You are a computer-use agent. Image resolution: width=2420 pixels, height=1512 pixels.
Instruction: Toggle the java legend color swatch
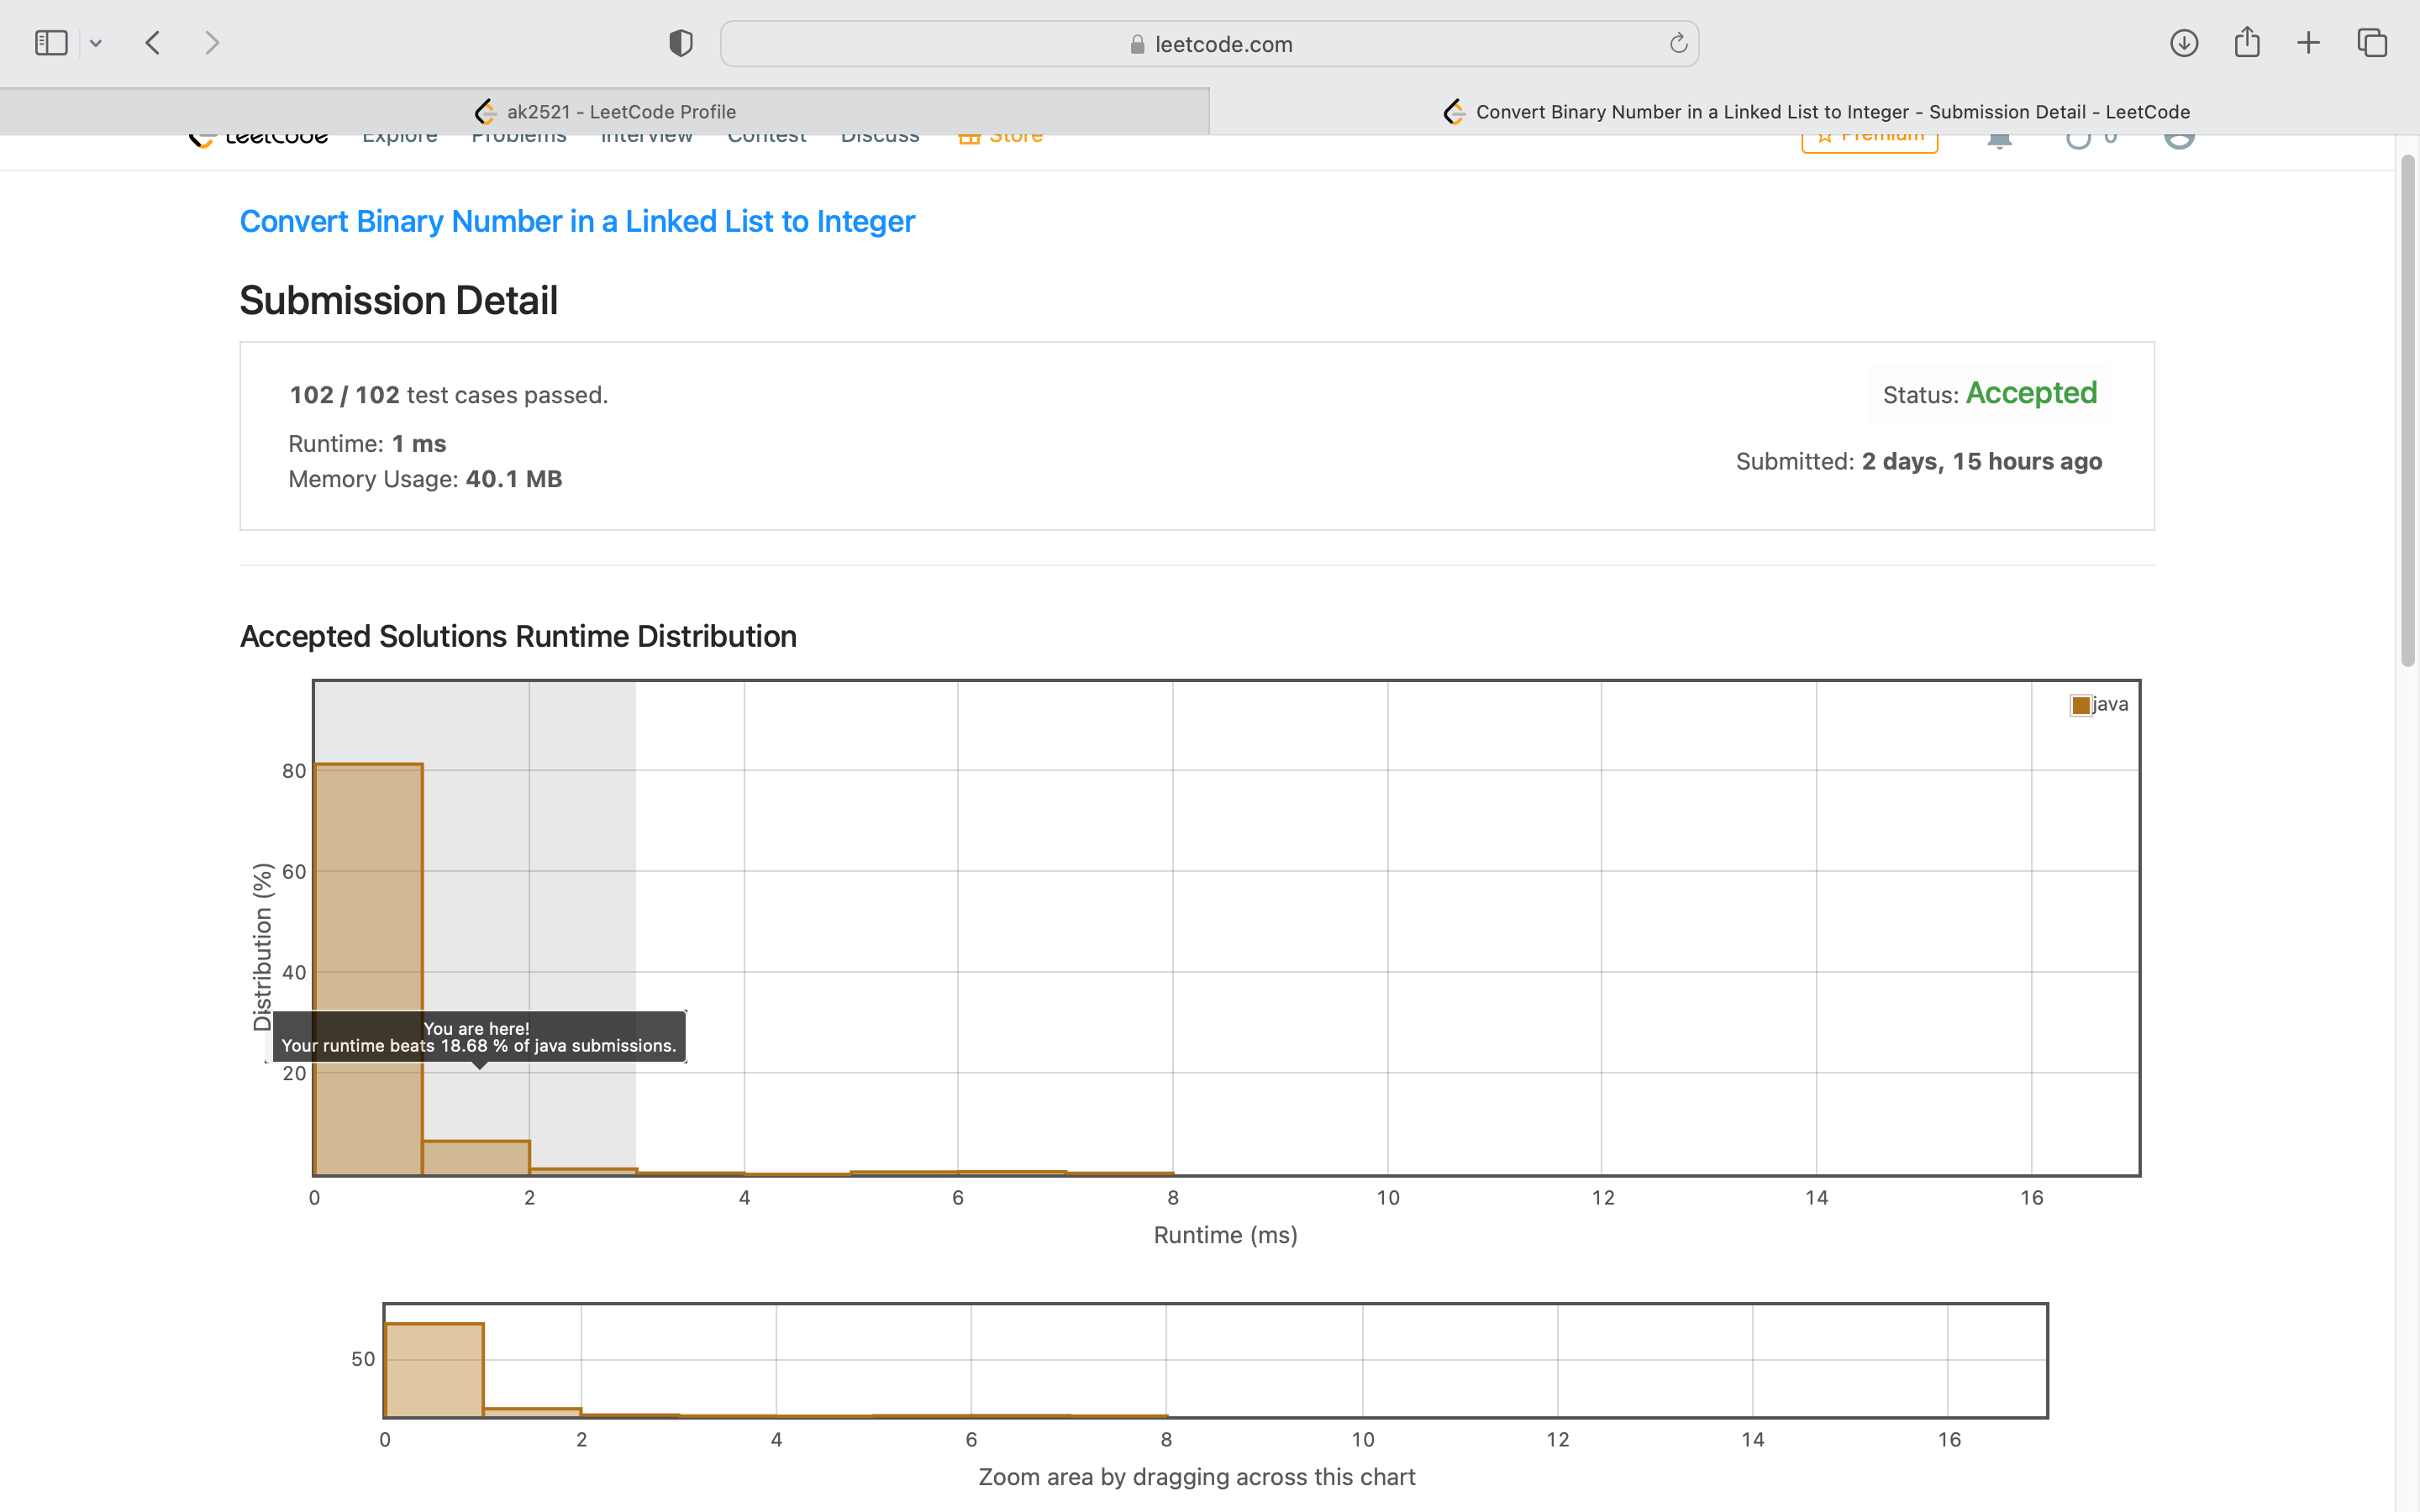(2081, 705)
